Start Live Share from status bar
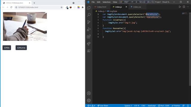Viewport: 191px width, 107px height. click(103, 106)
